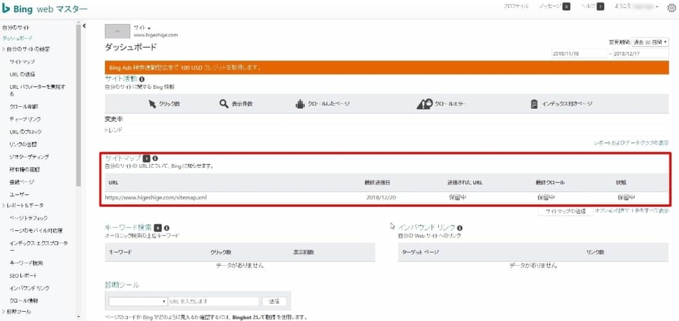Click the 表示件数 magnifier icon
679x321 pixels.
click(x=224, y=104)
